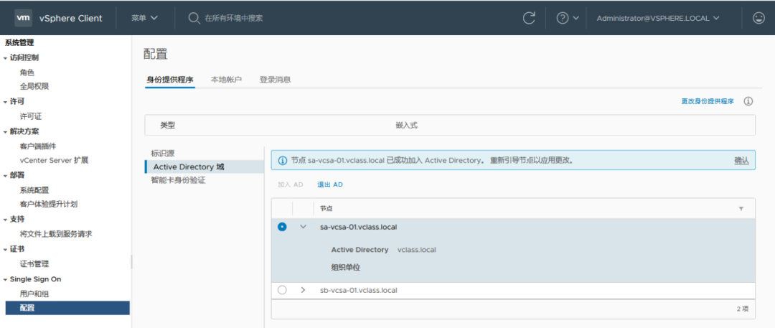Click the info icon beside 更改身份提供程序
The image size is (775, 328).
tap(748, 102)
